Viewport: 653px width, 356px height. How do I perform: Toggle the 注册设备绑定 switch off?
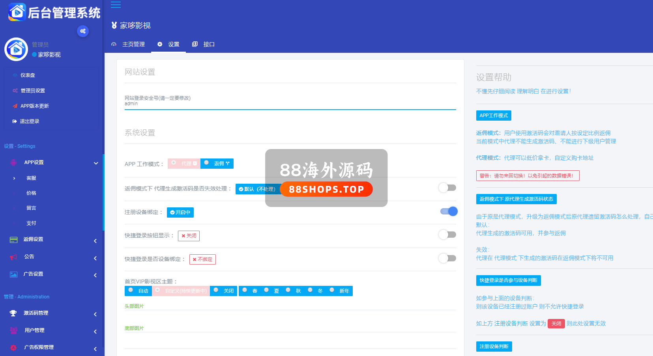[449, 212]
